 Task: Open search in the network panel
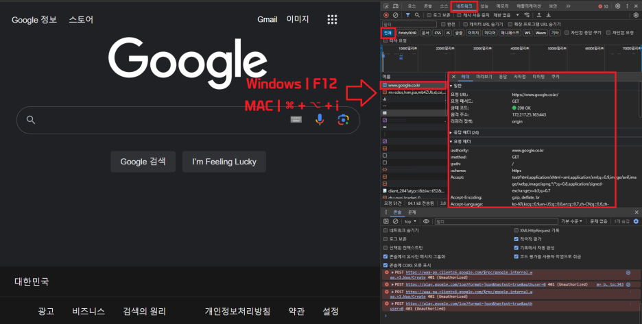pyautogui.click(x=417, y=15)
